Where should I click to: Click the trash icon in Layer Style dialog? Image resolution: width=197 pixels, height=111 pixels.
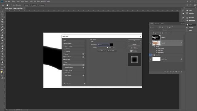point(85,84)
